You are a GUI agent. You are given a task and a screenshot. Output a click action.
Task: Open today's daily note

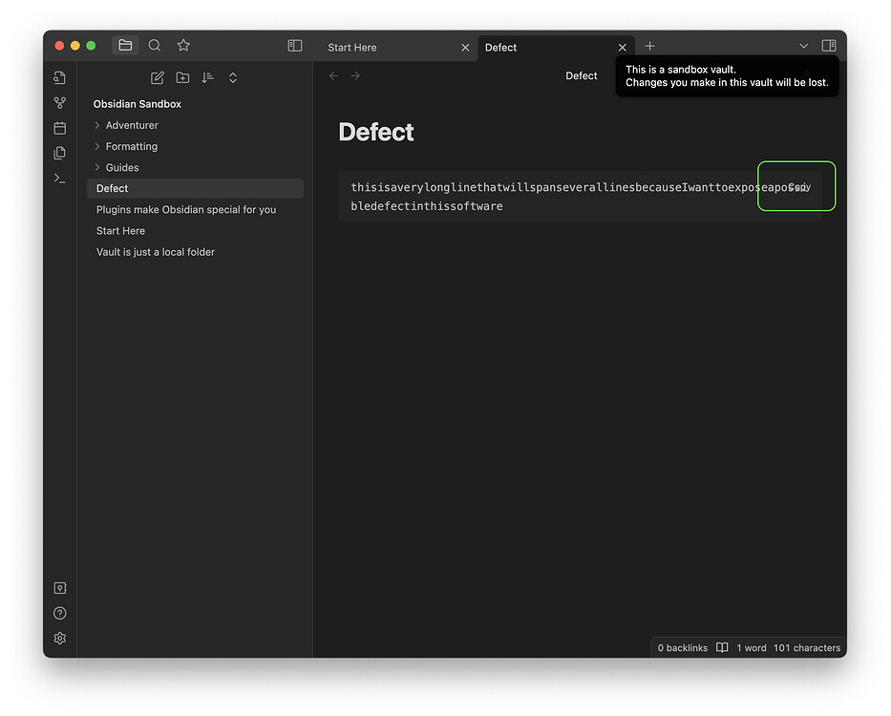pyautogui.click(x=59, y=127)
